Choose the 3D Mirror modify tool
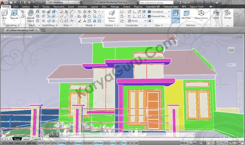Screen dimensions: 245x145 (79, 12)
